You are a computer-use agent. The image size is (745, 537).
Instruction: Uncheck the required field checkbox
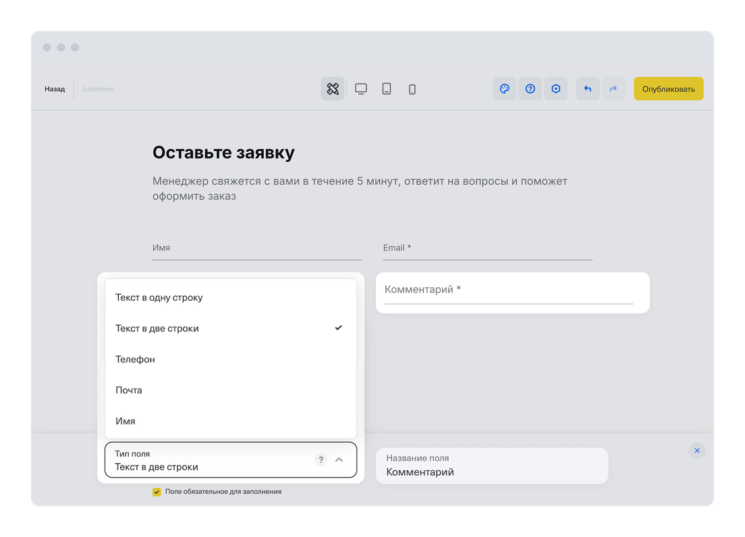[157, 492]
